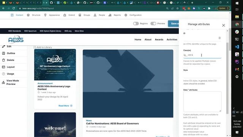Click the Announcement category label
The image size is (243, 137).
click(45, 83)
